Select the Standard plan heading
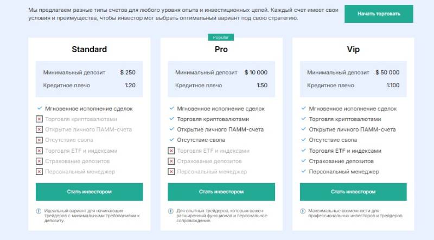The image size is (434, 240). (x=90, y=49)
